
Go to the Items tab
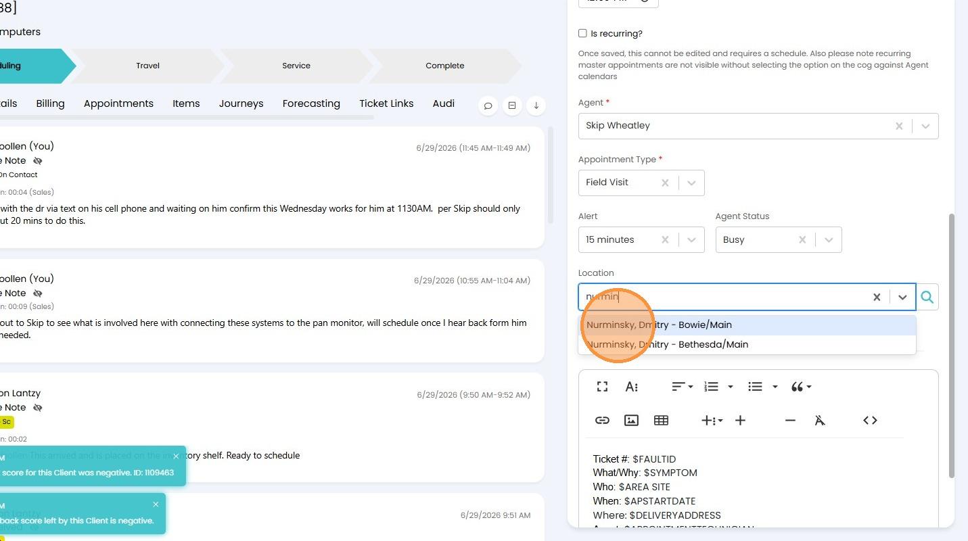pyautogui.click(x=186, y=103)
